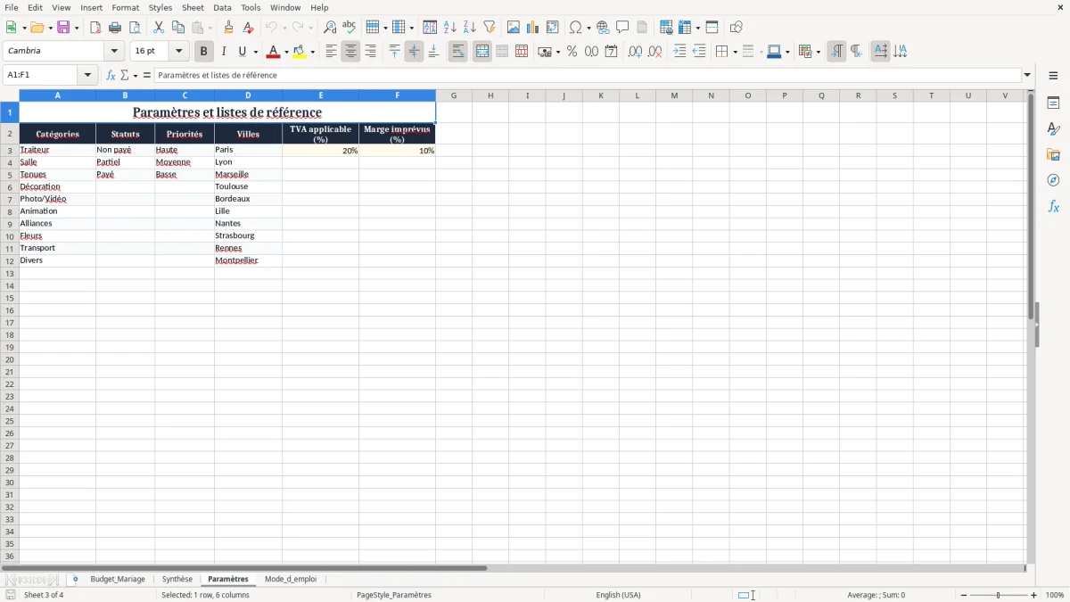
Task: Click the Save document icon
Action: click(x=63, y=28)
